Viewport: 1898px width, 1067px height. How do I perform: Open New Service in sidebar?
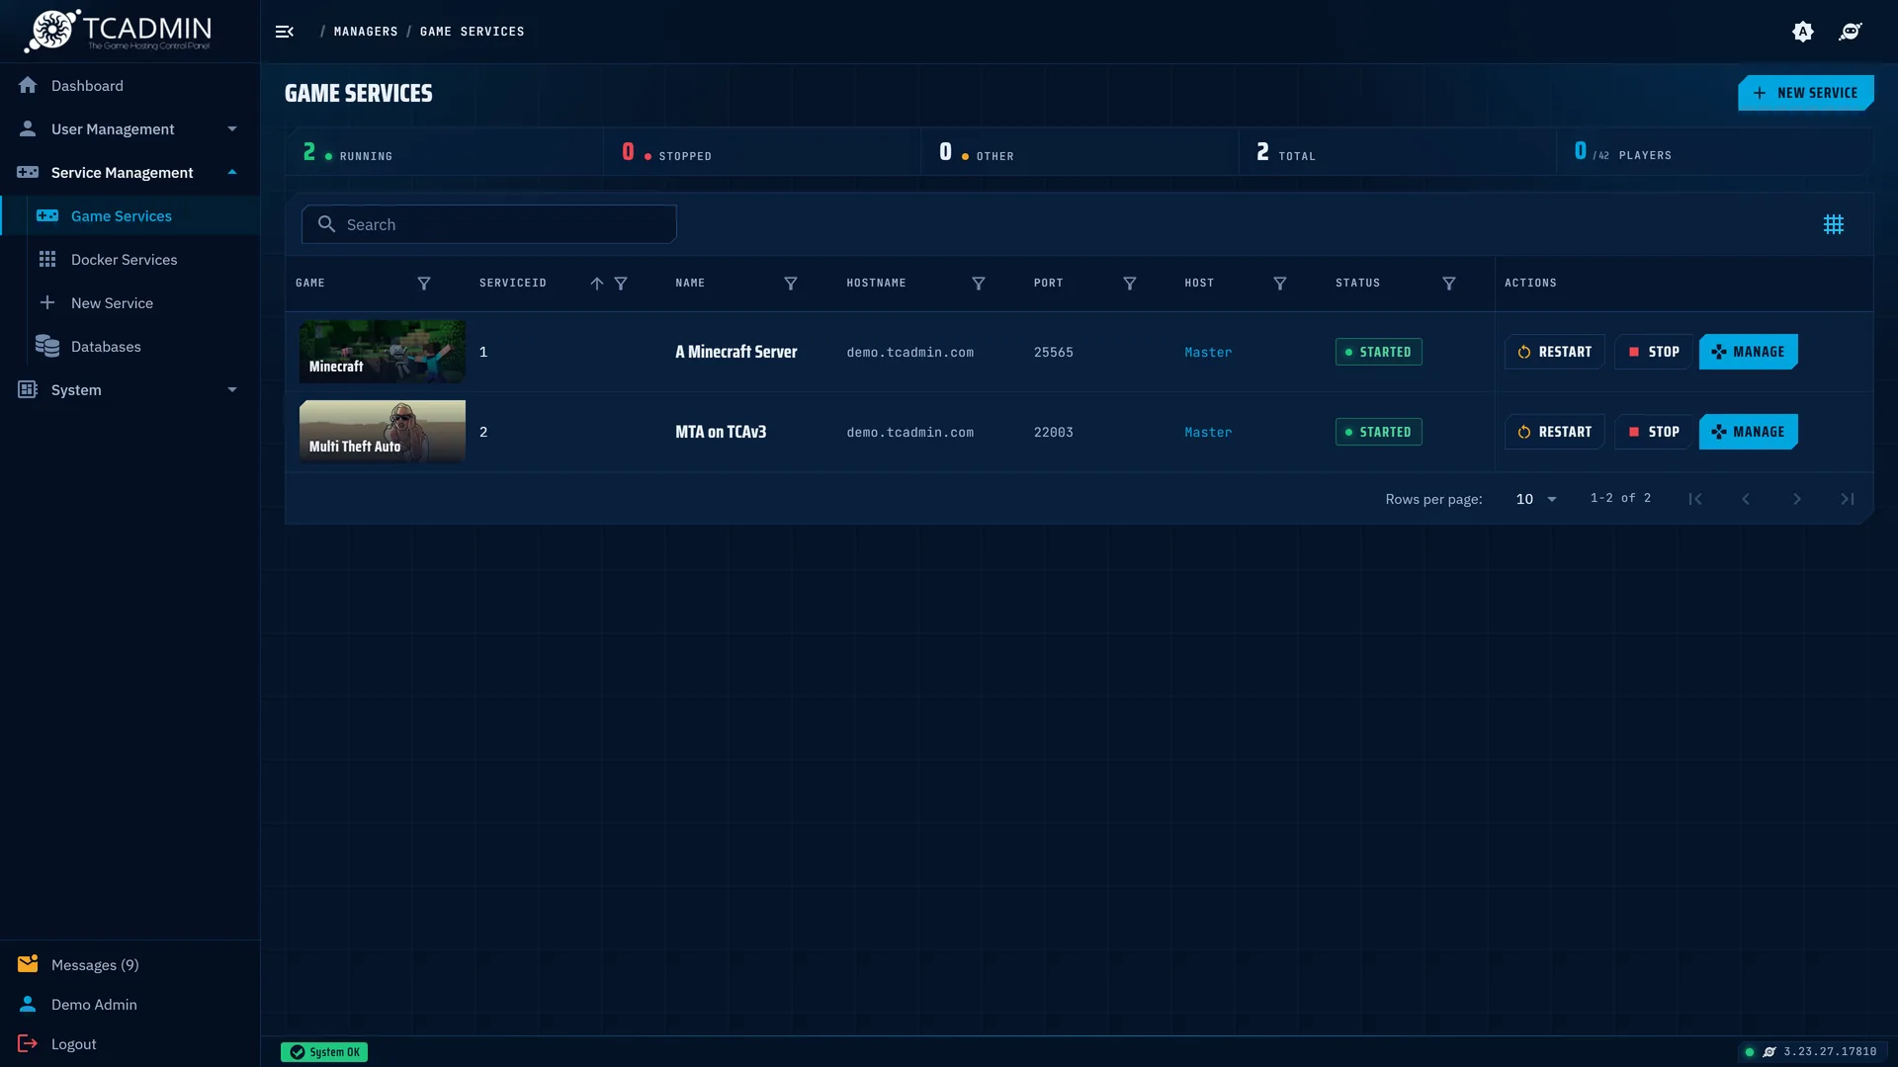(129, 303)
